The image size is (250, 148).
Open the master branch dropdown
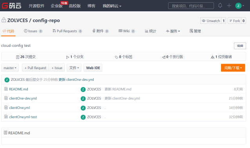point(10,68)
